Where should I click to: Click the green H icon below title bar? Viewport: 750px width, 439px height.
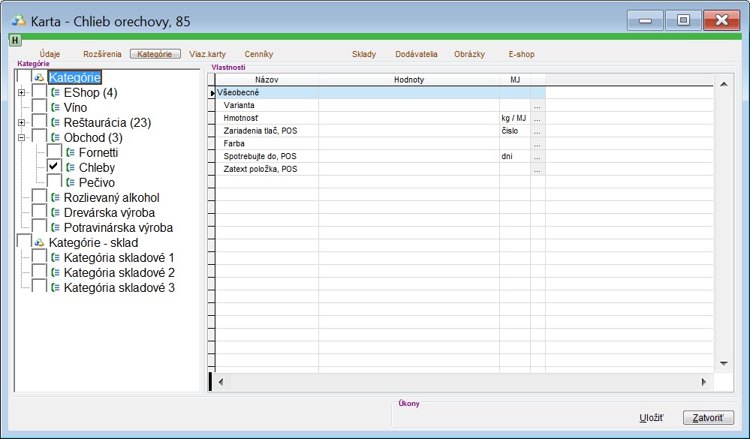click(x=15, y=41)
